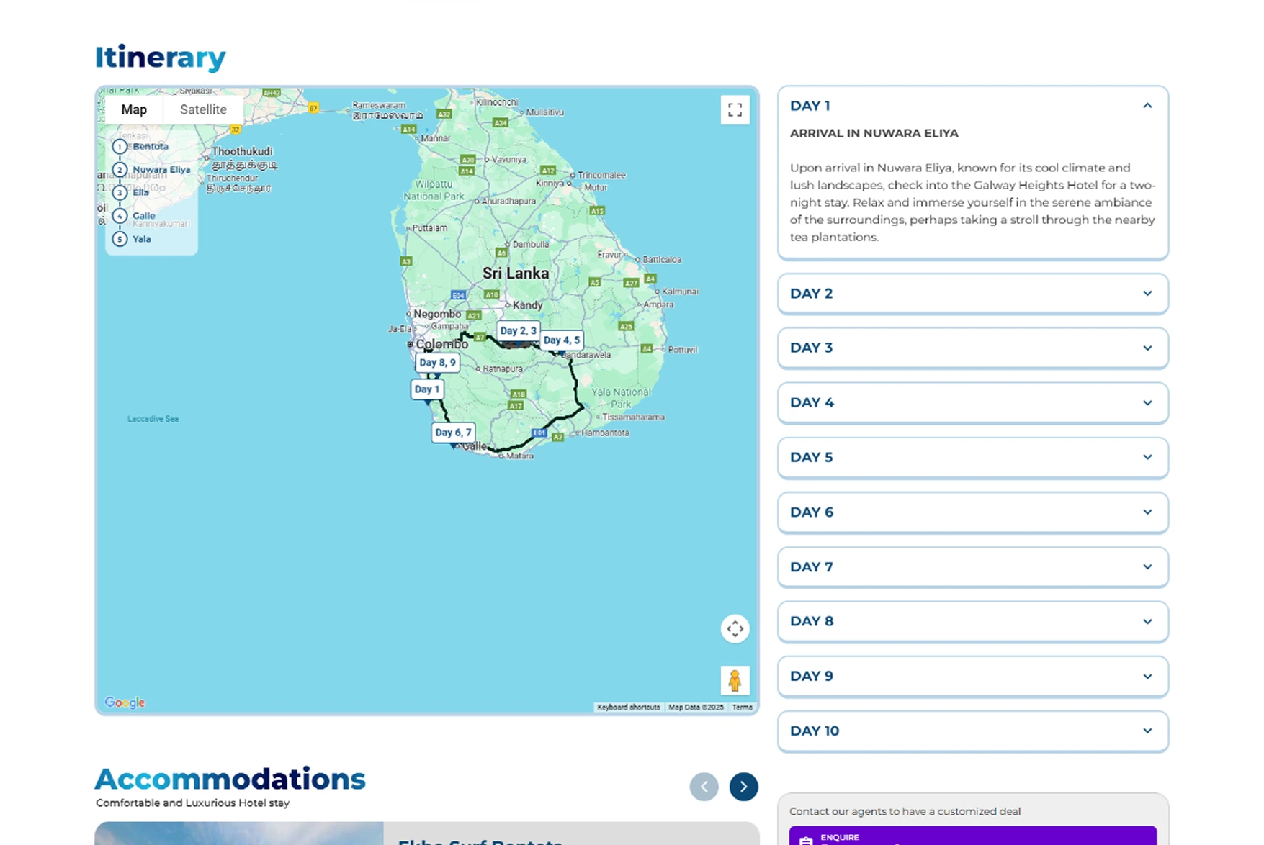This screenshot has width=1264, height=845.
Task: Collapse the Day 1 itinerary section
Action: (1147, 105)
